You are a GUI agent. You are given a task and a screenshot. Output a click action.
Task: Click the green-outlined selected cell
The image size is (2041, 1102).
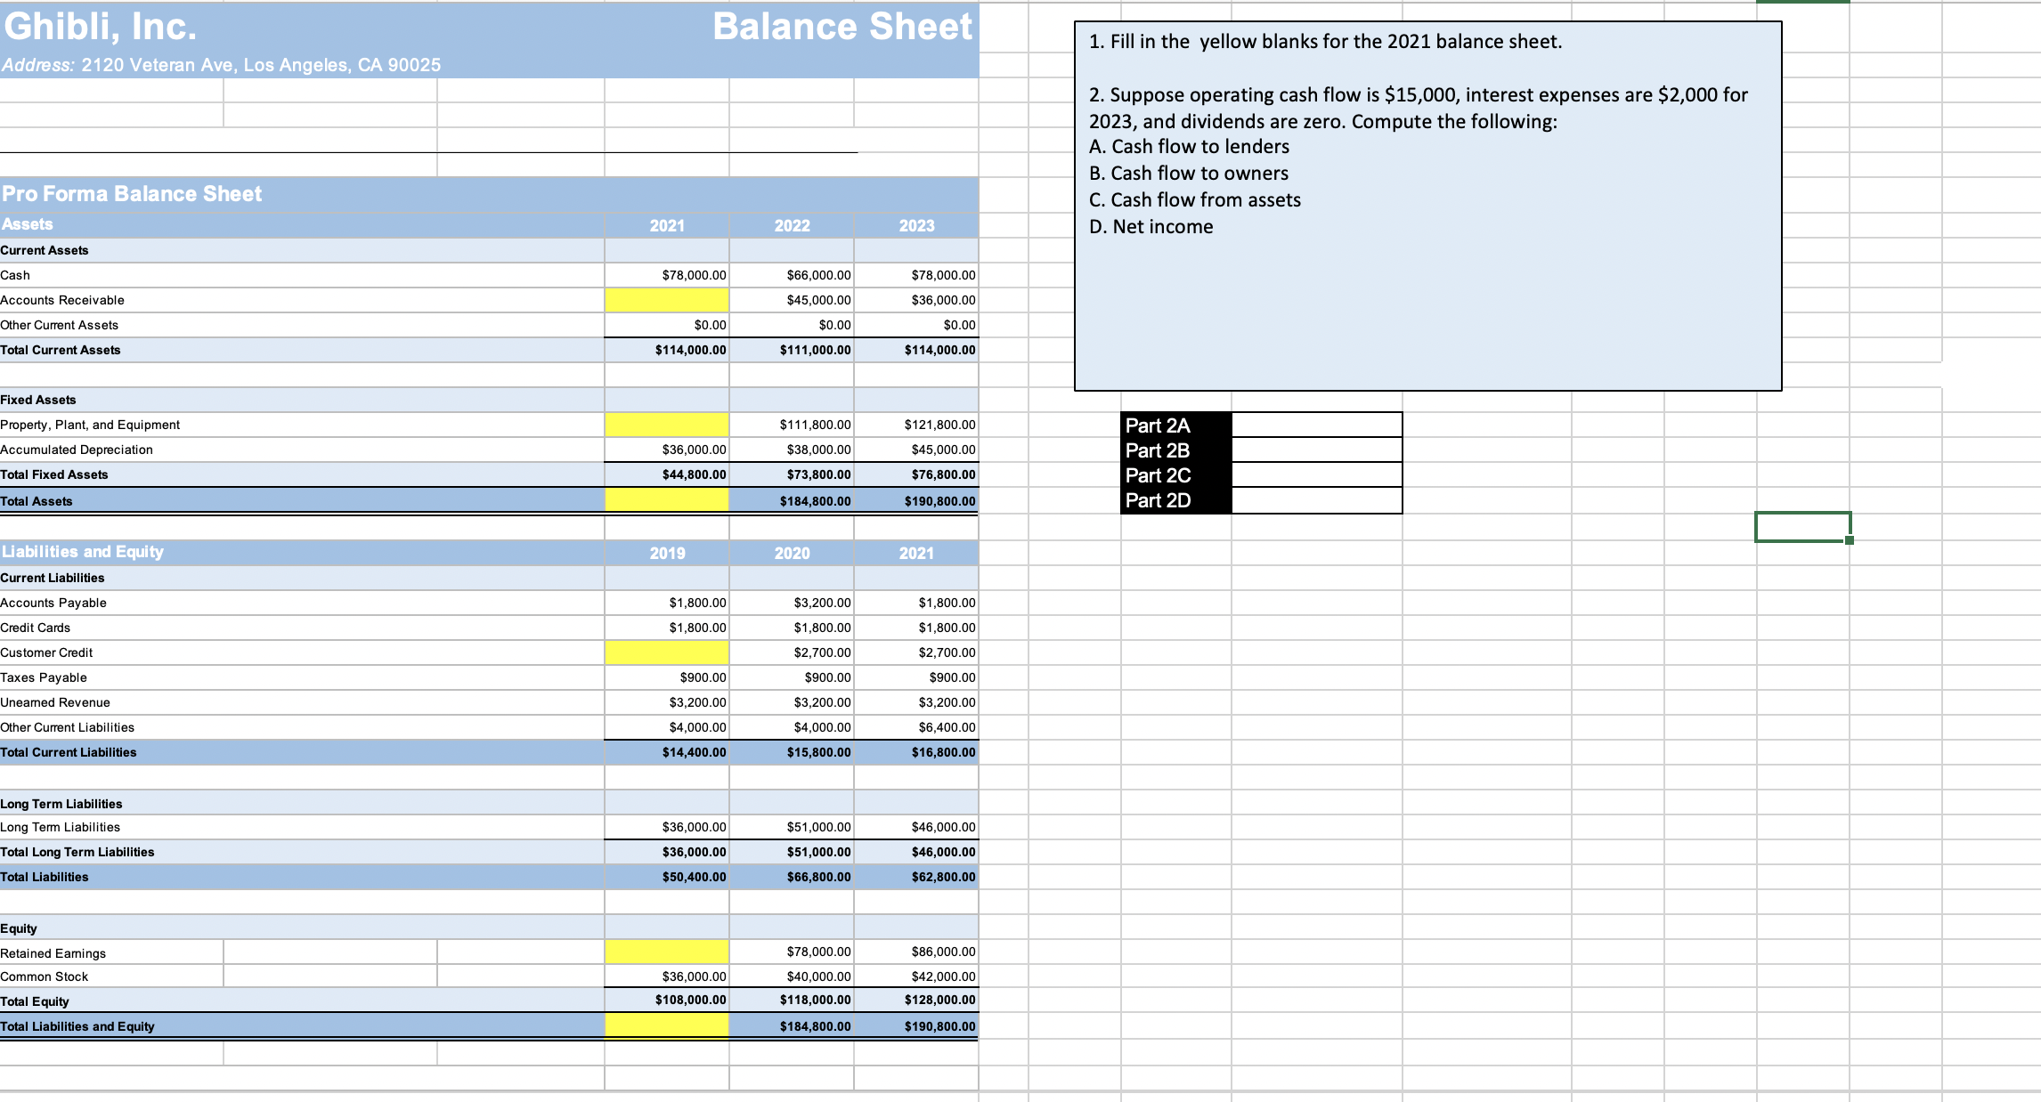point(1803,527)
